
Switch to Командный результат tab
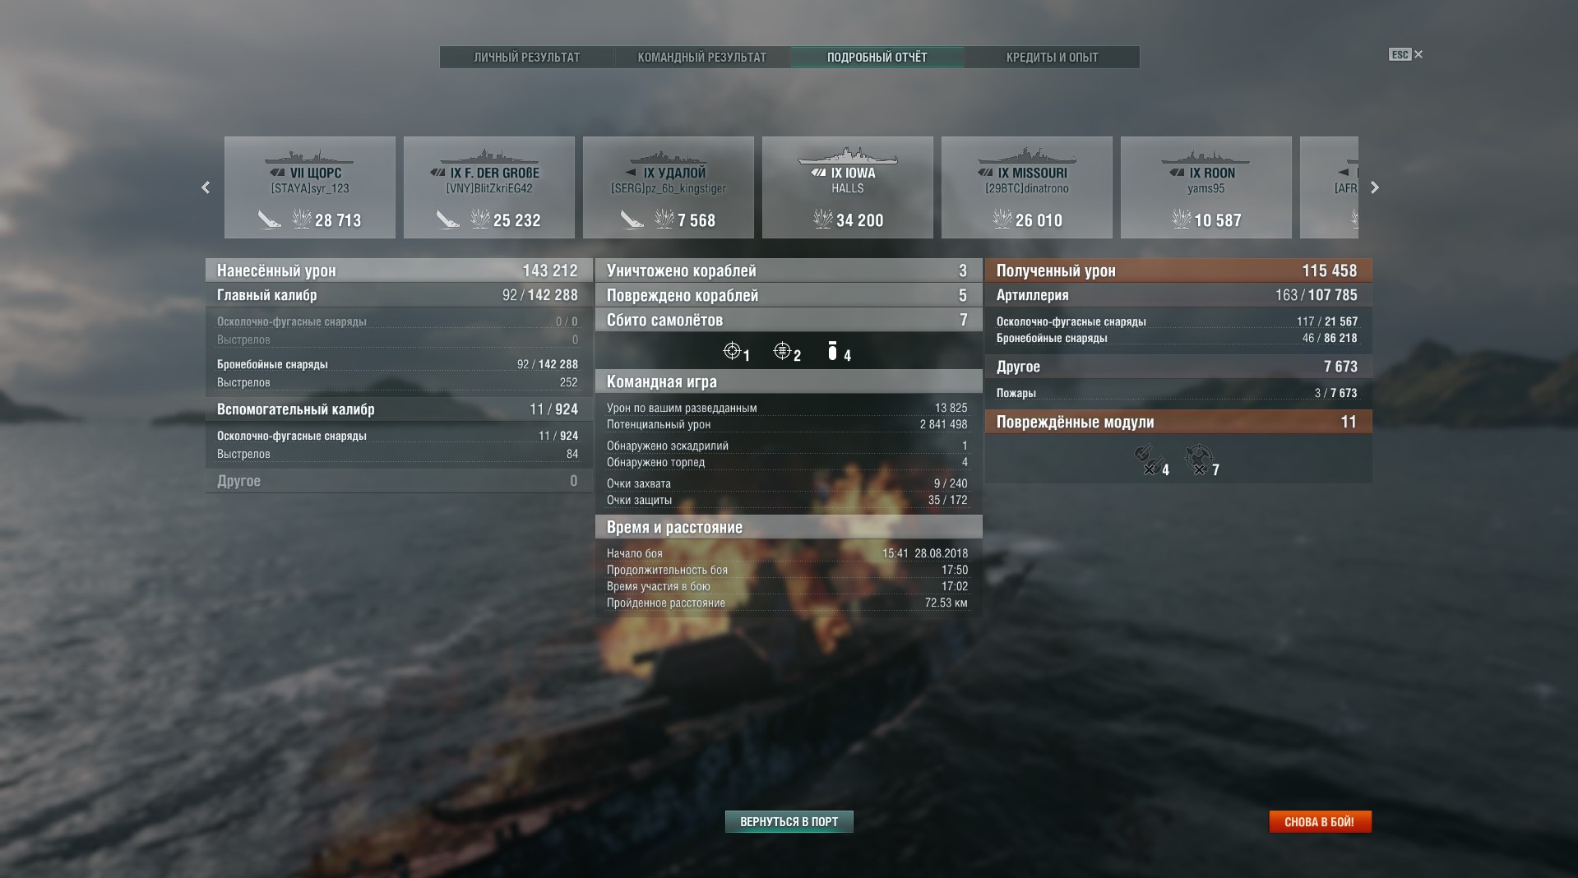[x=702, y=58]
